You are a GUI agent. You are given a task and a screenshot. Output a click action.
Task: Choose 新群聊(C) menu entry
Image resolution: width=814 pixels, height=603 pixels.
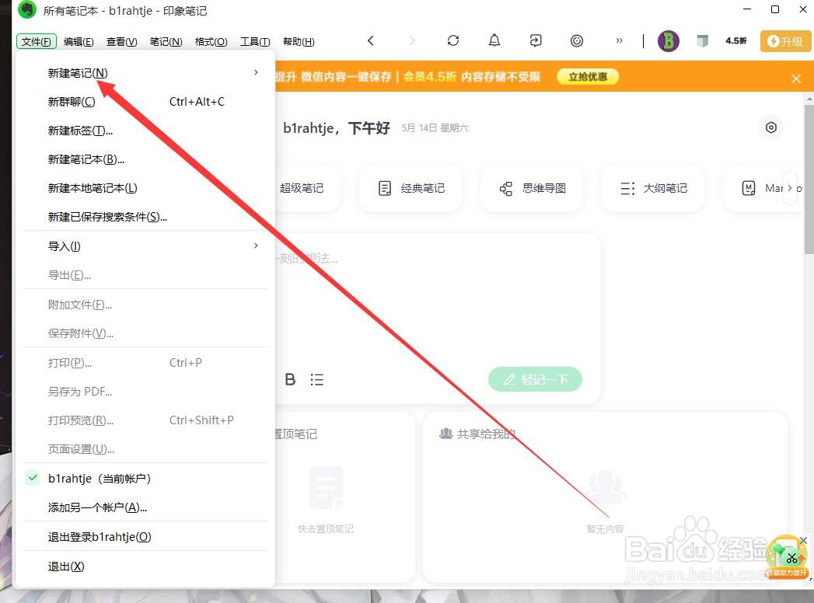click(145, 102)
